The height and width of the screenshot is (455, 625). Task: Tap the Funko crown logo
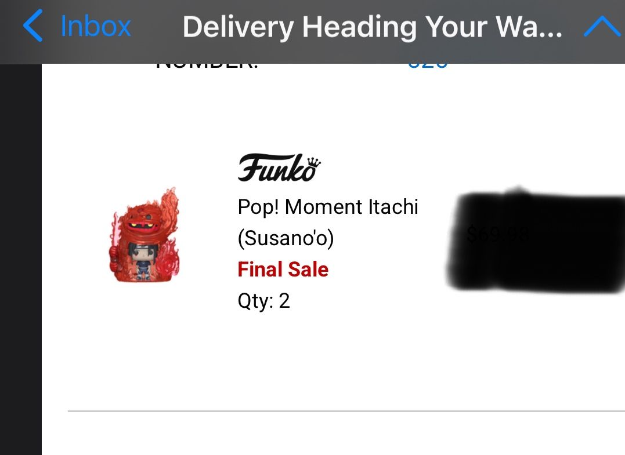point(312,160)
